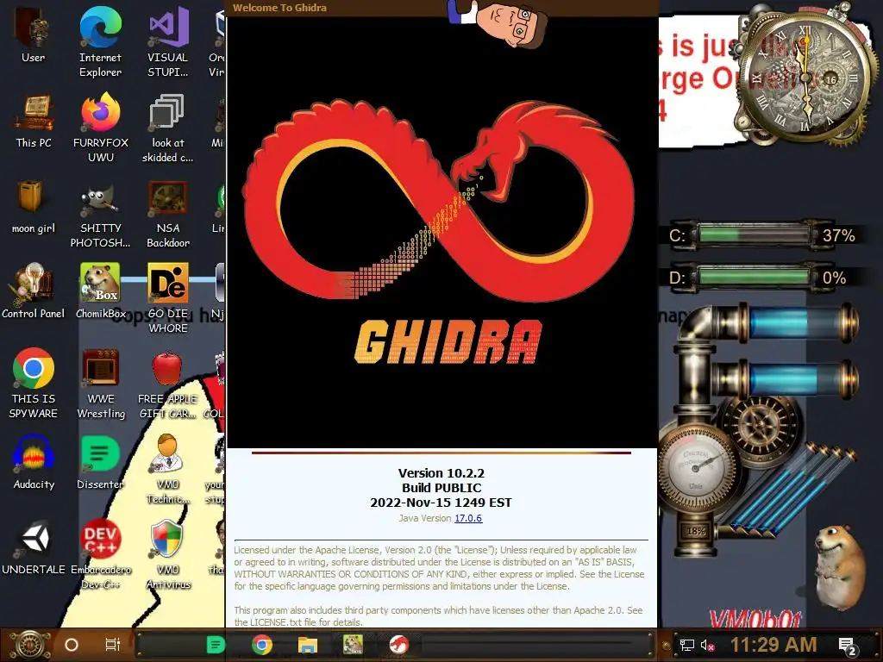Open the steampunk Start button
The height and width of the screenshot is (662, 883).
tap(30, 645)
